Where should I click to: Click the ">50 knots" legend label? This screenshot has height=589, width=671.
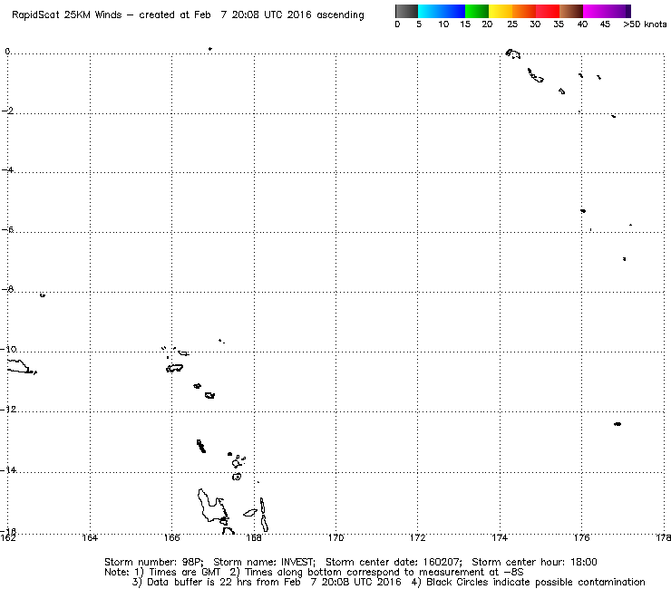pyautogui.click(x=645, y=24)
